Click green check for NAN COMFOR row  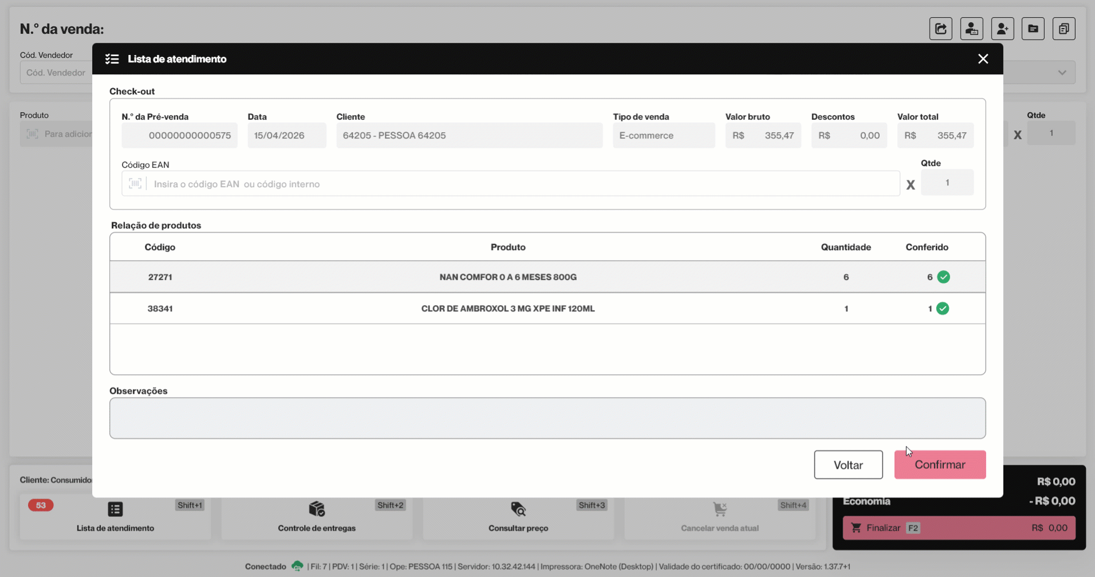(943, 277)
